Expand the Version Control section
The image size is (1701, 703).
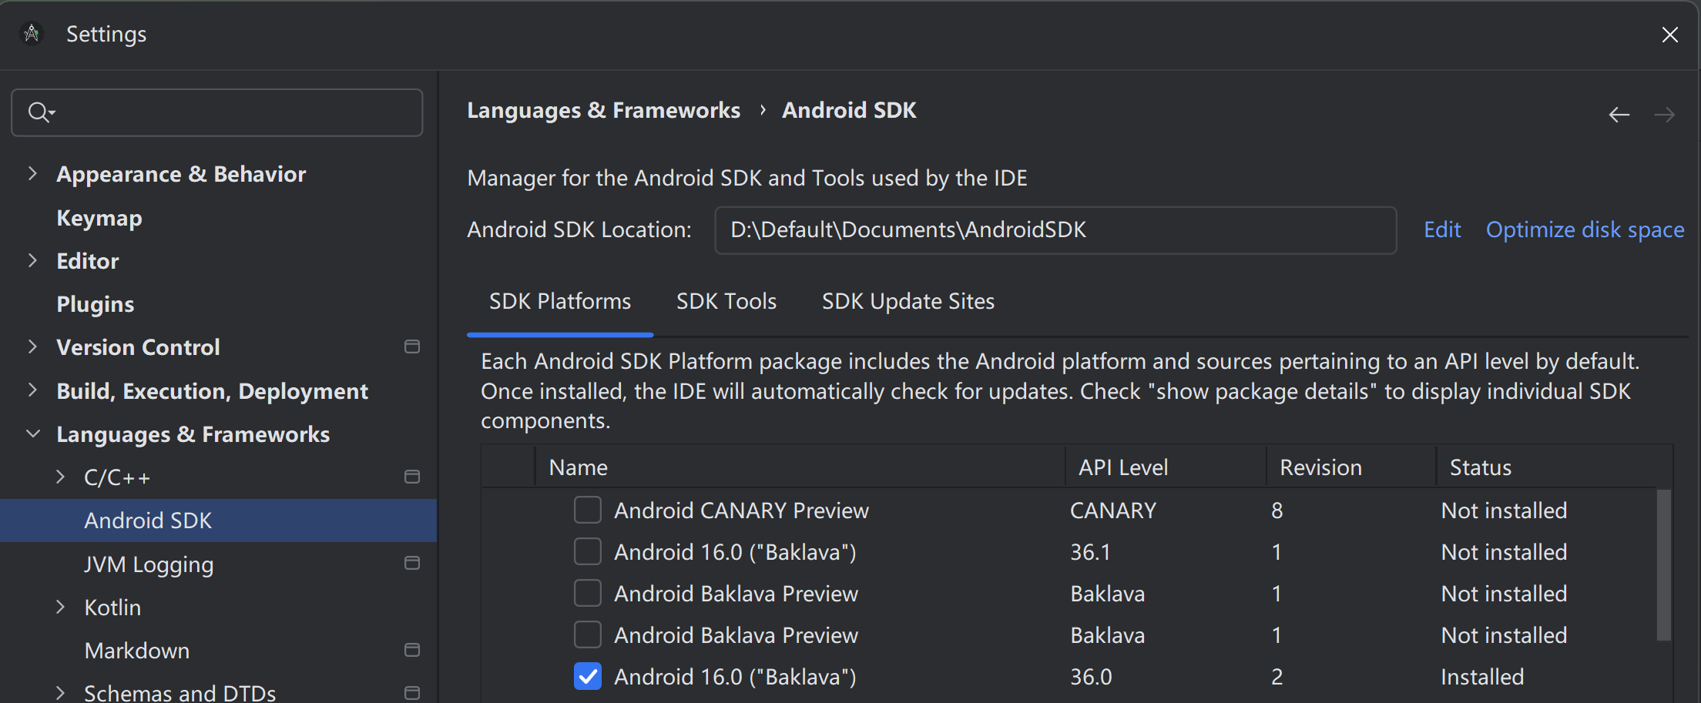pos(32,347)
